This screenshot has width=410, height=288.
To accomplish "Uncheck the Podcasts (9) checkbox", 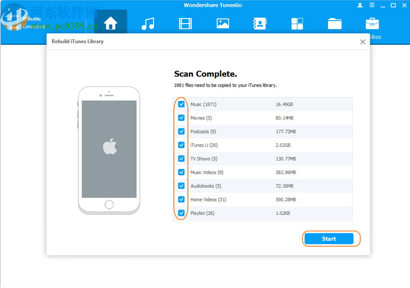I will [181, 131].
